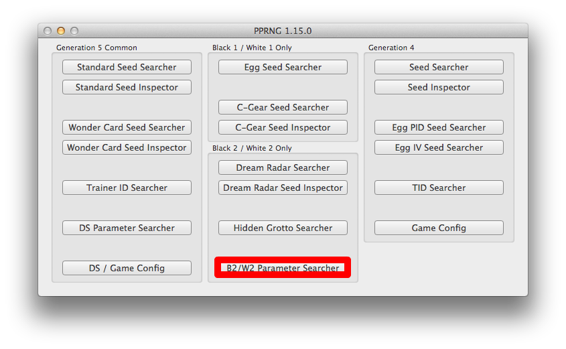Open the DS Parameter Searcher

tap(127, 228)
